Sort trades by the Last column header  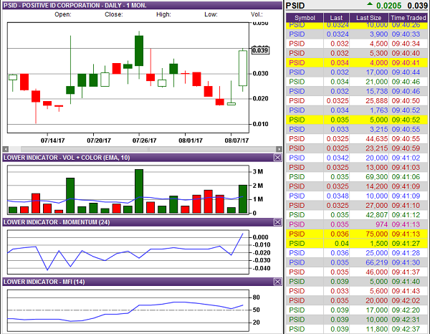(x=336, y=18)
